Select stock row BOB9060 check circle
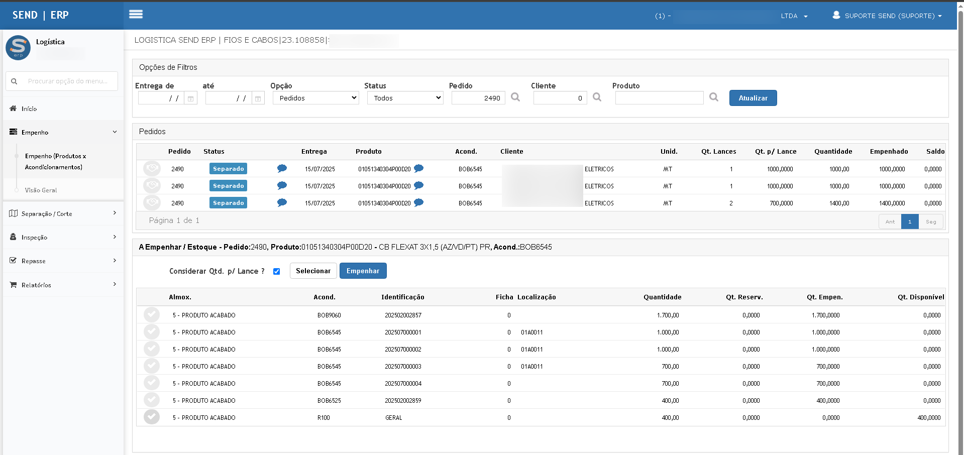Screen dimensions: 964x455 pos(152,315)
